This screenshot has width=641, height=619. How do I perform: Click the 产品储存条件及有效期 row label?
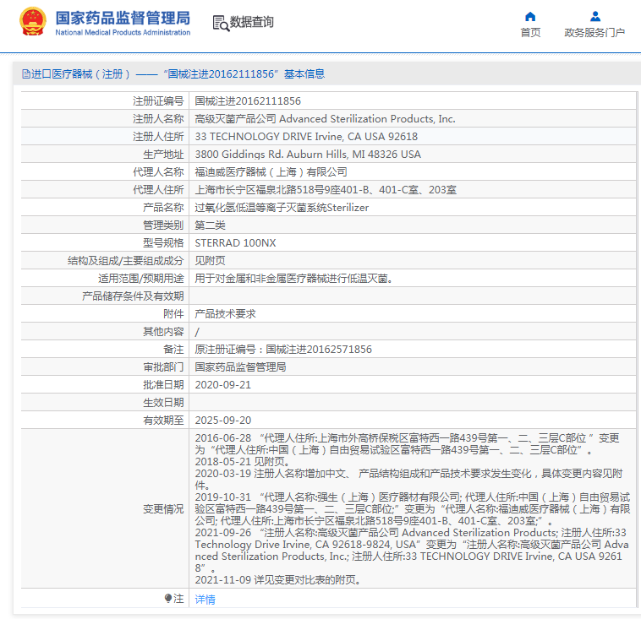(x=133, y=296)
